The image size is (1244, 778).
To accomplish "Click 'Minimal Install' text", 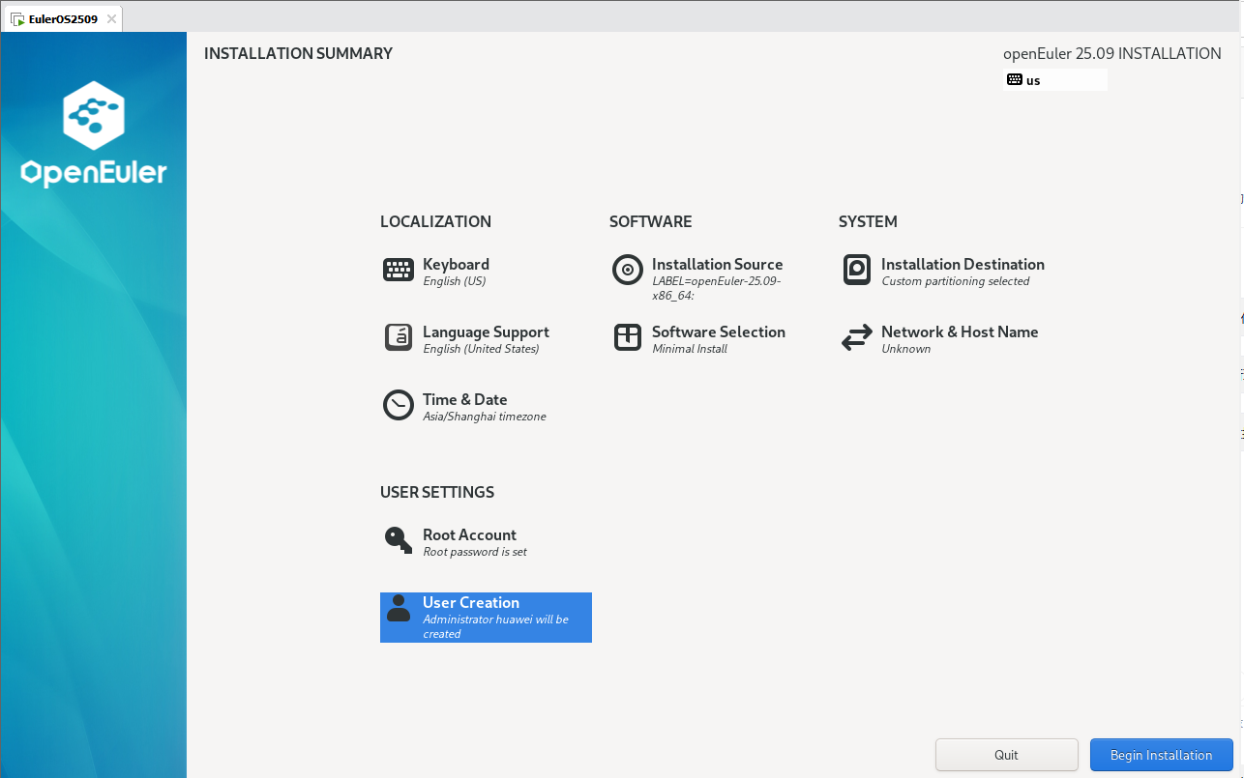I will pyautogui.click(x=689, y=349).
